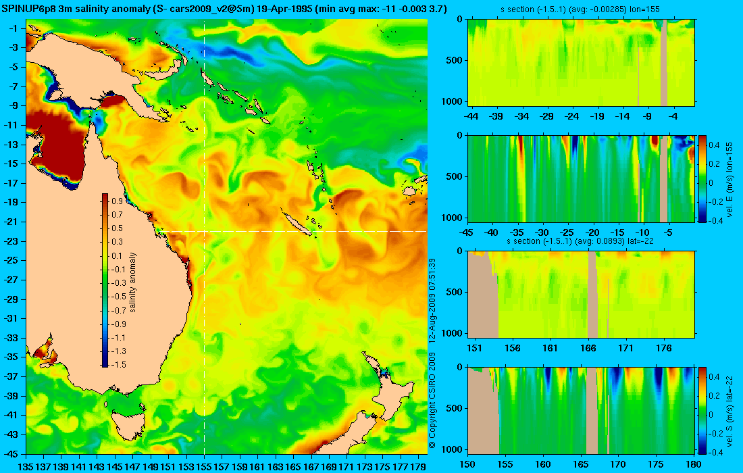This screenshot has width=743, height=473.
Task: Click the '150' tick below the vel. S section
Action: 467,464
